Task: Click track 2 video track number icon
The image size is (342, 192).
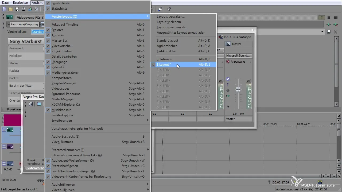Action: 10,147
